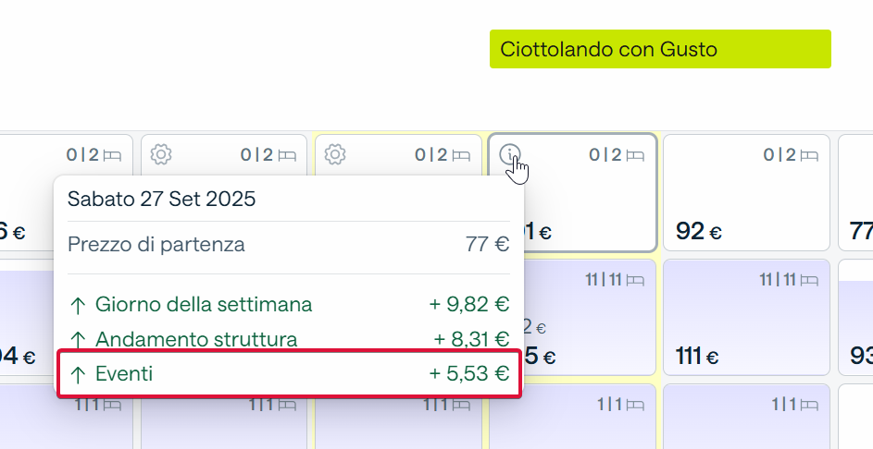
Task: Click the up arrow beside Andamento struttura
Action: 79,340
